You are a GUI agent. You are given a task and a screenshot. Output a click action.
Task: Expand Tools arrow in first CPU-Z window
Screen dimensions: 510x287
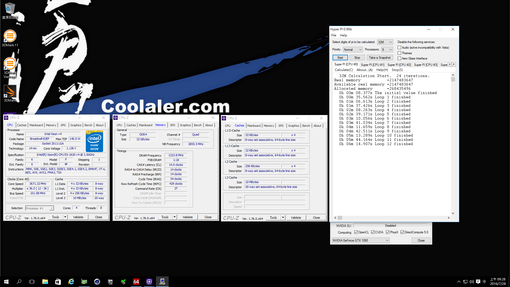click(65, 217)
